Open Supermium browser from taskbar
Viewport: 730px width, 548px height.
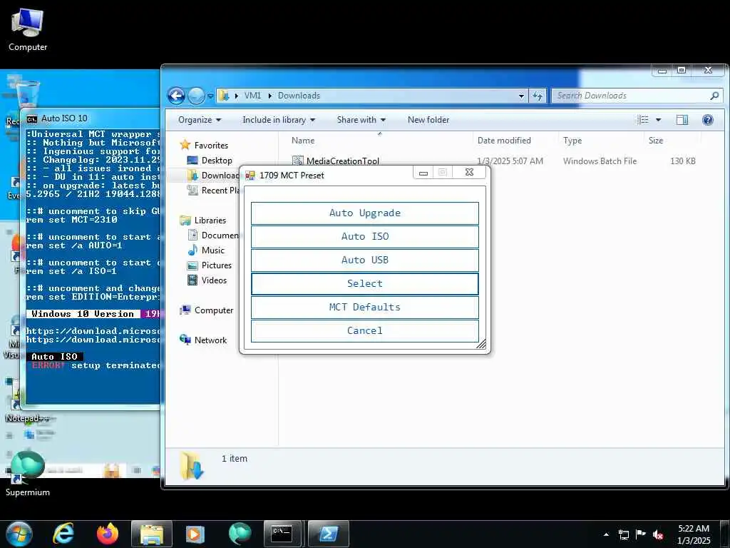[x=240, y=534]
